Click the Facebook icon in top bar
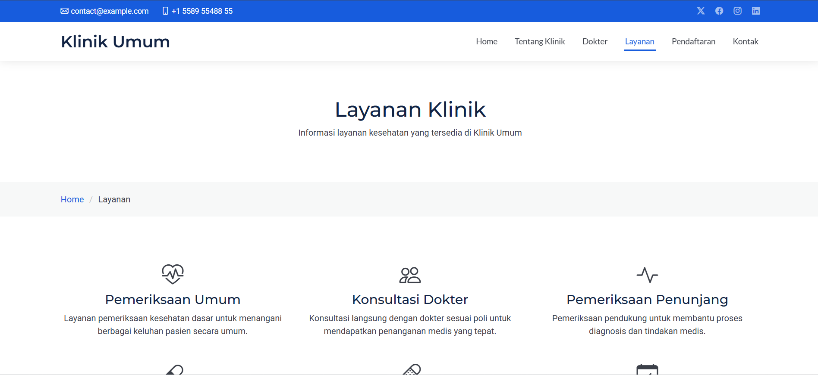The image size is (818, 375). pos(719,11)
